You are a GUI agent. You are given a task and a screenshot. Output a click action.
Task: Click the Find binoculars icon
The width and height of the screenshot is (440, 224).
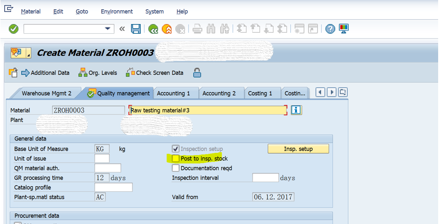click(x=211, y=29)
